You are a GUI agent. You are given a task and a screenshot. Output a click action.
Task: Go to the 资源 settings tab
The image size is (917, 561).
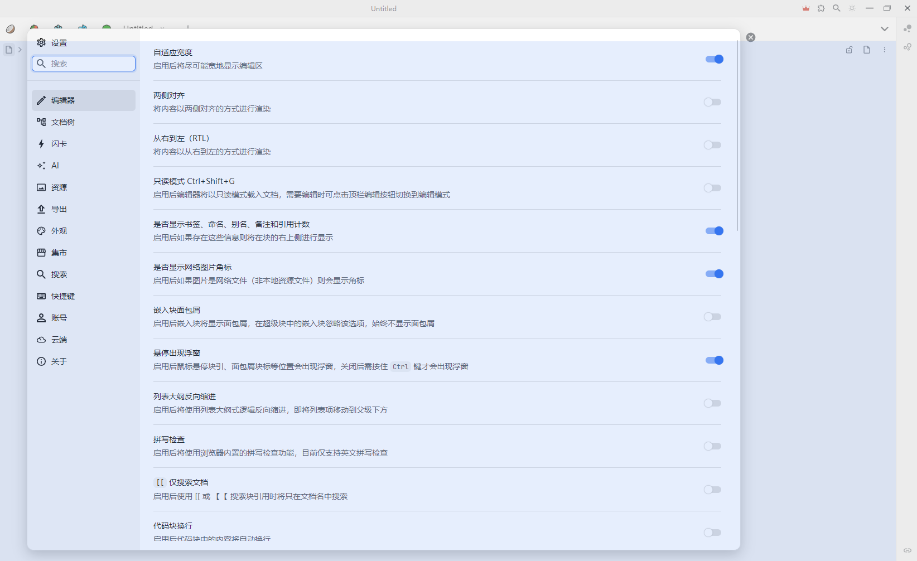point(84,187)
